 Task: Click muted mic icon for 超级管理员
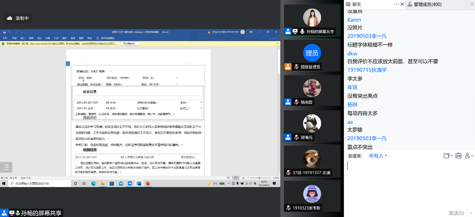point(296,67)
